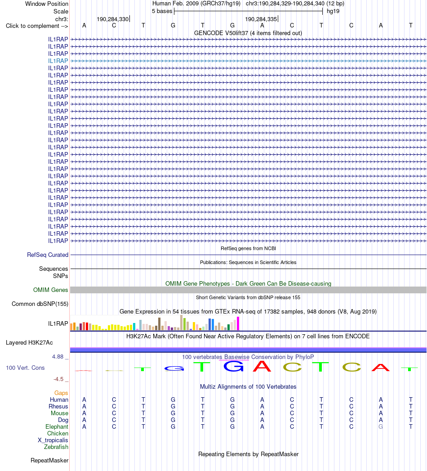Click the magenta bar in GTEx chart
This screenshot has width=427, height=471.
238,323
